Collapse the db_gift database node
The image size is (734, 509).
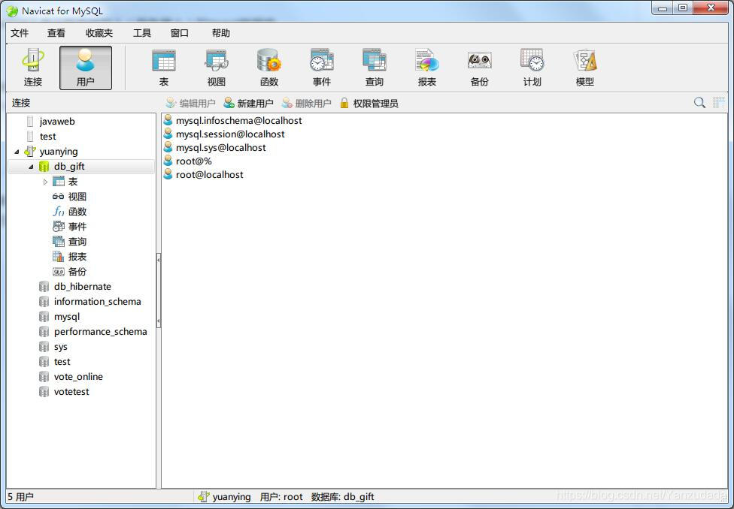click(31, 167)
